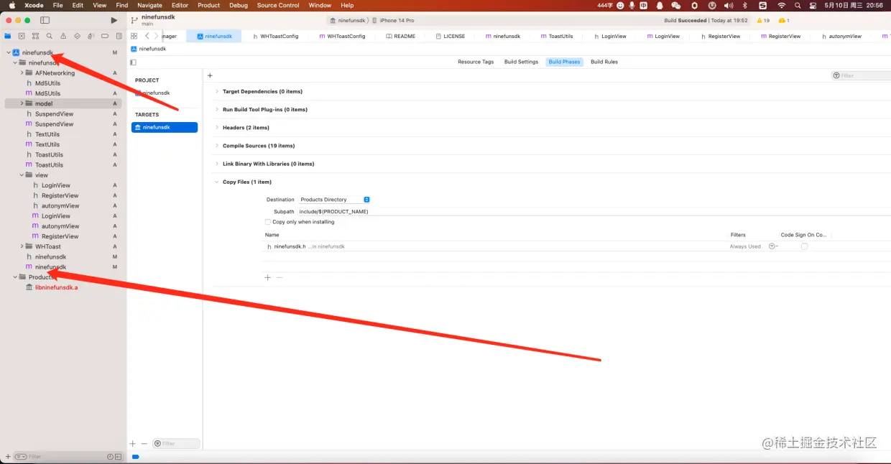Open the Find navigator magnifier icon
Screen dimensions: 891x464
[x=49, y=36]
